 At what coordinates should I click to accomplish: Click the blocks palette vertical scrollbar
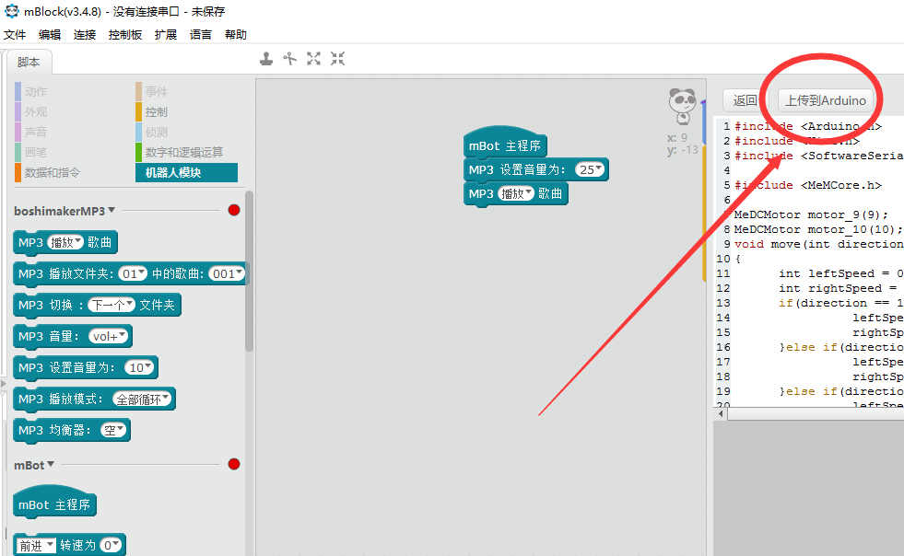249,271
